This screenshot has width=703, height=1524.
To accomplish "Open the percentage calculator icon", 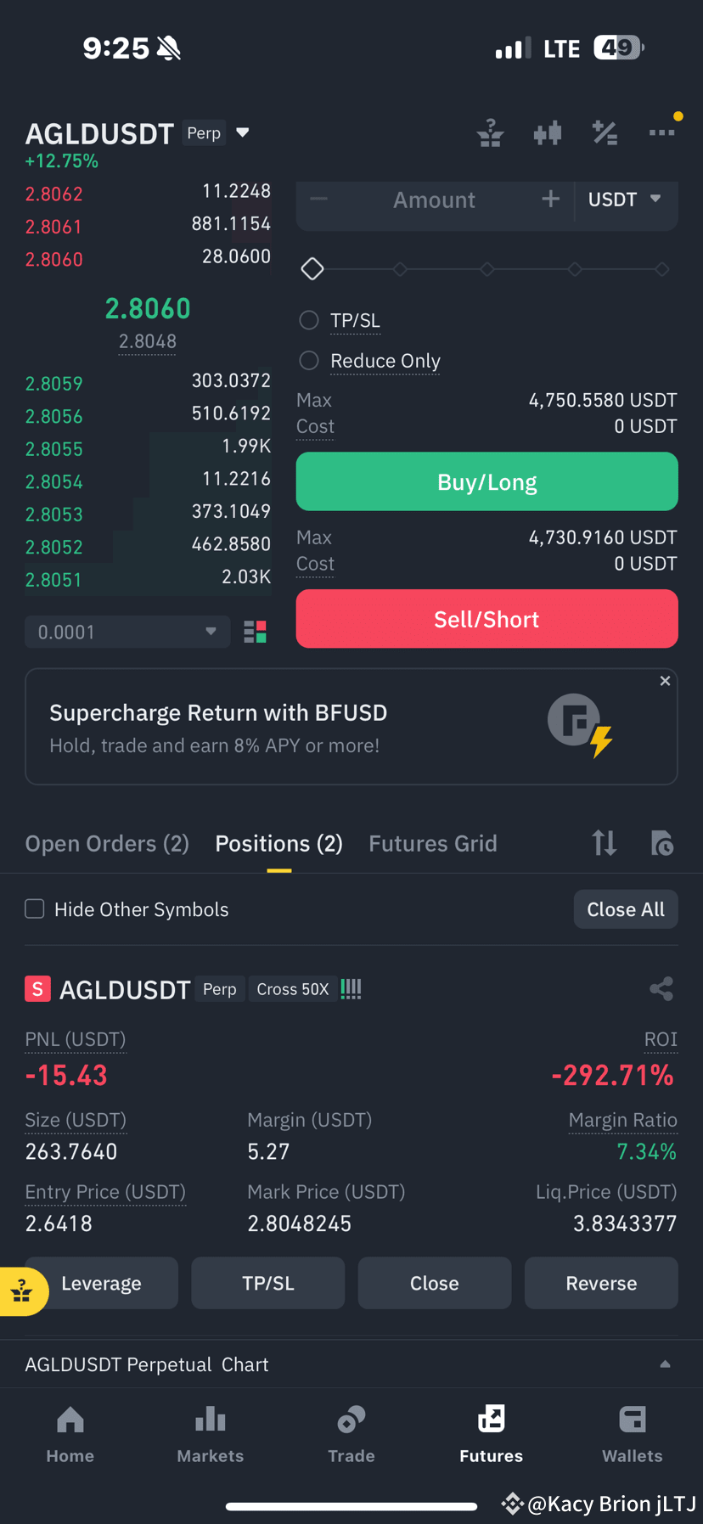I will click(x=605, y=133).
